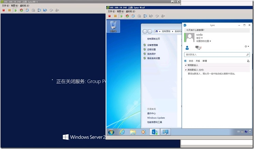Open the 设置您的位置 location dropdown
254x149 pixels.
203,41
